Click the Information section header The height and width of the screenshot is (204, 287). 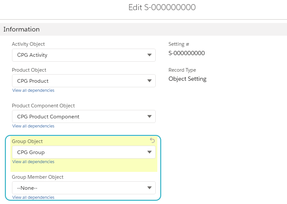tap(21, 29)
